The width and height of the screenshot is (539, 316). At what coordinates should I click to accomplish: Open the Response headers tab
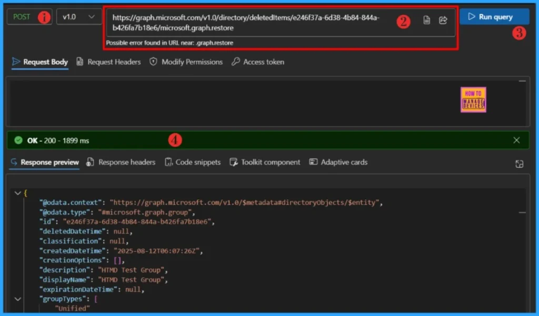(x=121, y=162)
